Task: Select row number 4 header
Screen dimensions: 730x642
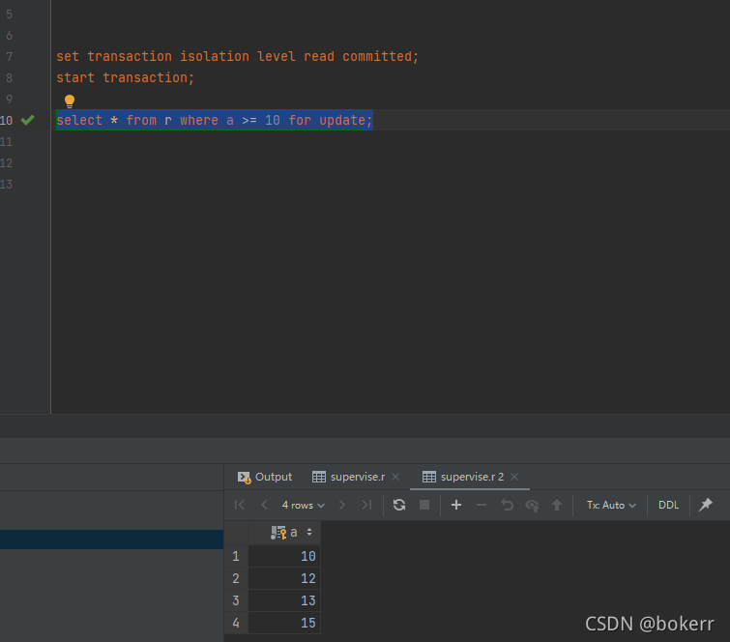Action: pyautogui.click(x=236, y=623)
